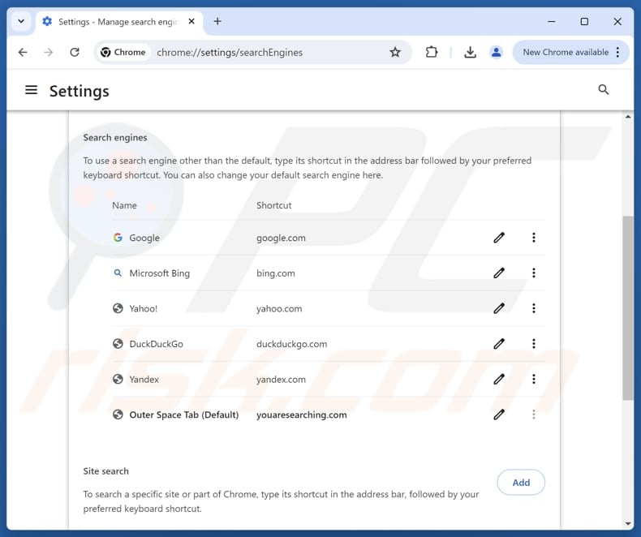Screen dimensions: 641x537
Task: Edit the Outer Space Tab entry
Action: coord(499,415)
